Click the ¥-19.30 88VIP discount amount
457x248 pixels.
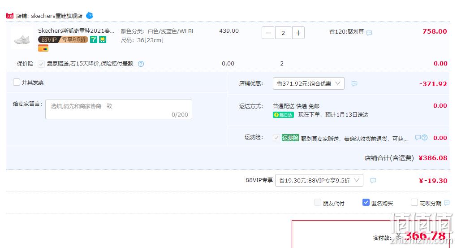click(433, 181)
